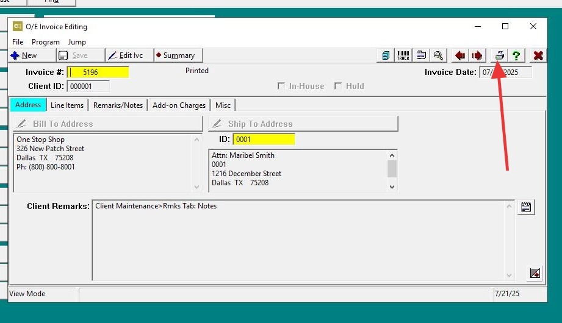The image size is (562, 323).
Task: Click the New invoice button
Action: pyautogui.click(x=32, y=55)
